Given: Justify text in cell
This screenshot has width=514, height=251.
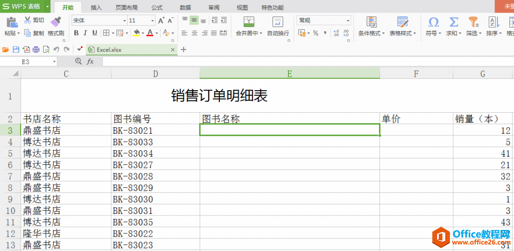Looking at the screenshot, I should 214,33.
